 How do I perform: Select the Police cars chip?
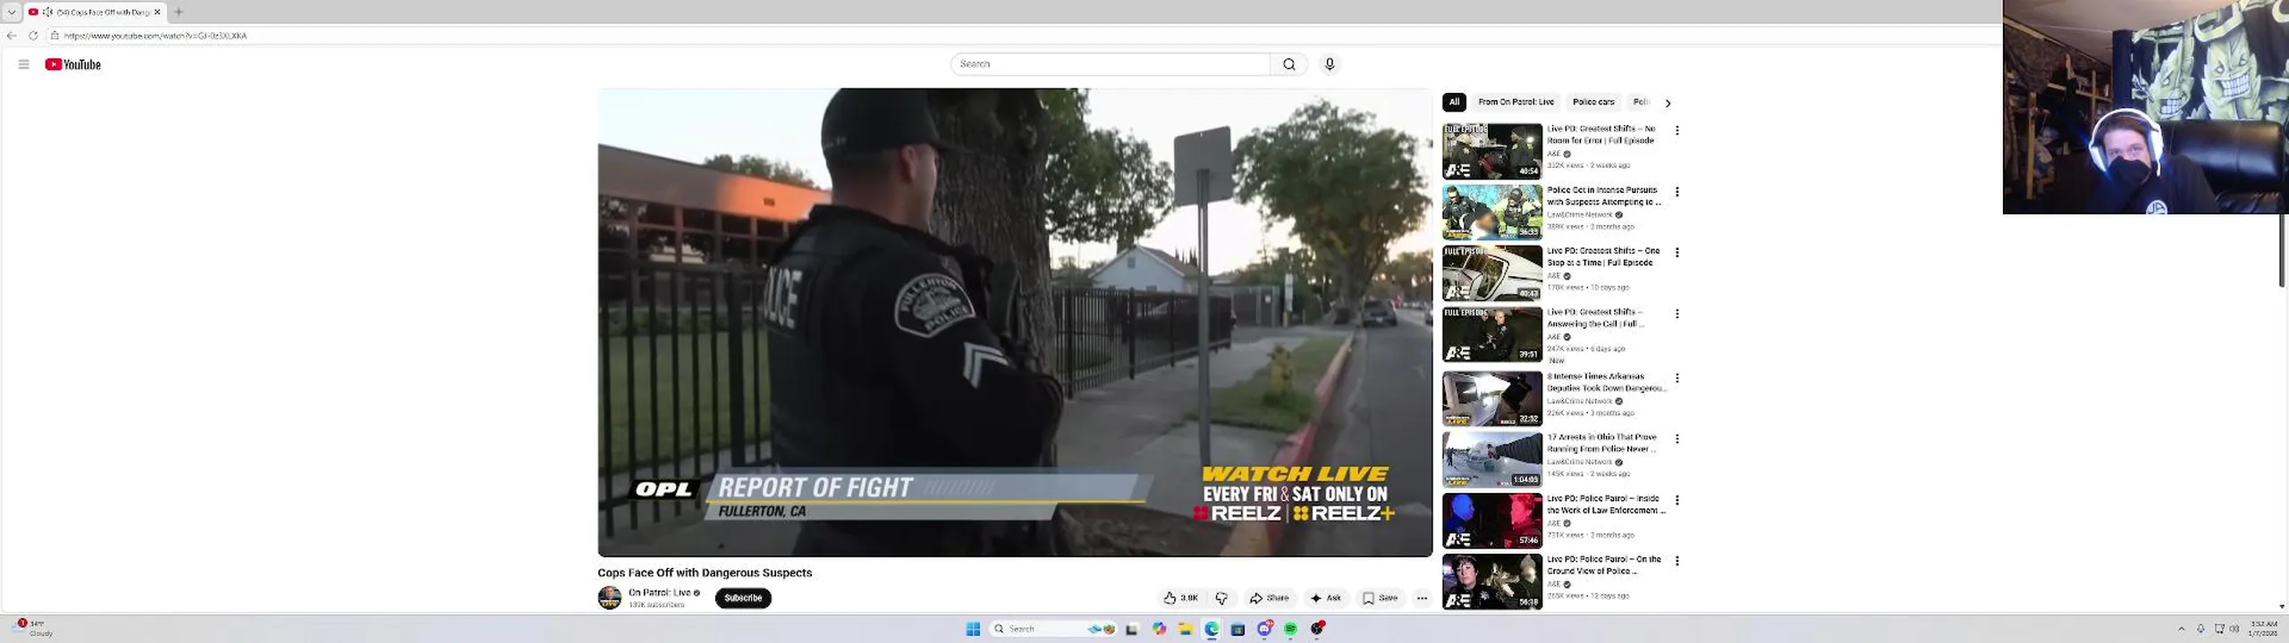click(1593, 102)
